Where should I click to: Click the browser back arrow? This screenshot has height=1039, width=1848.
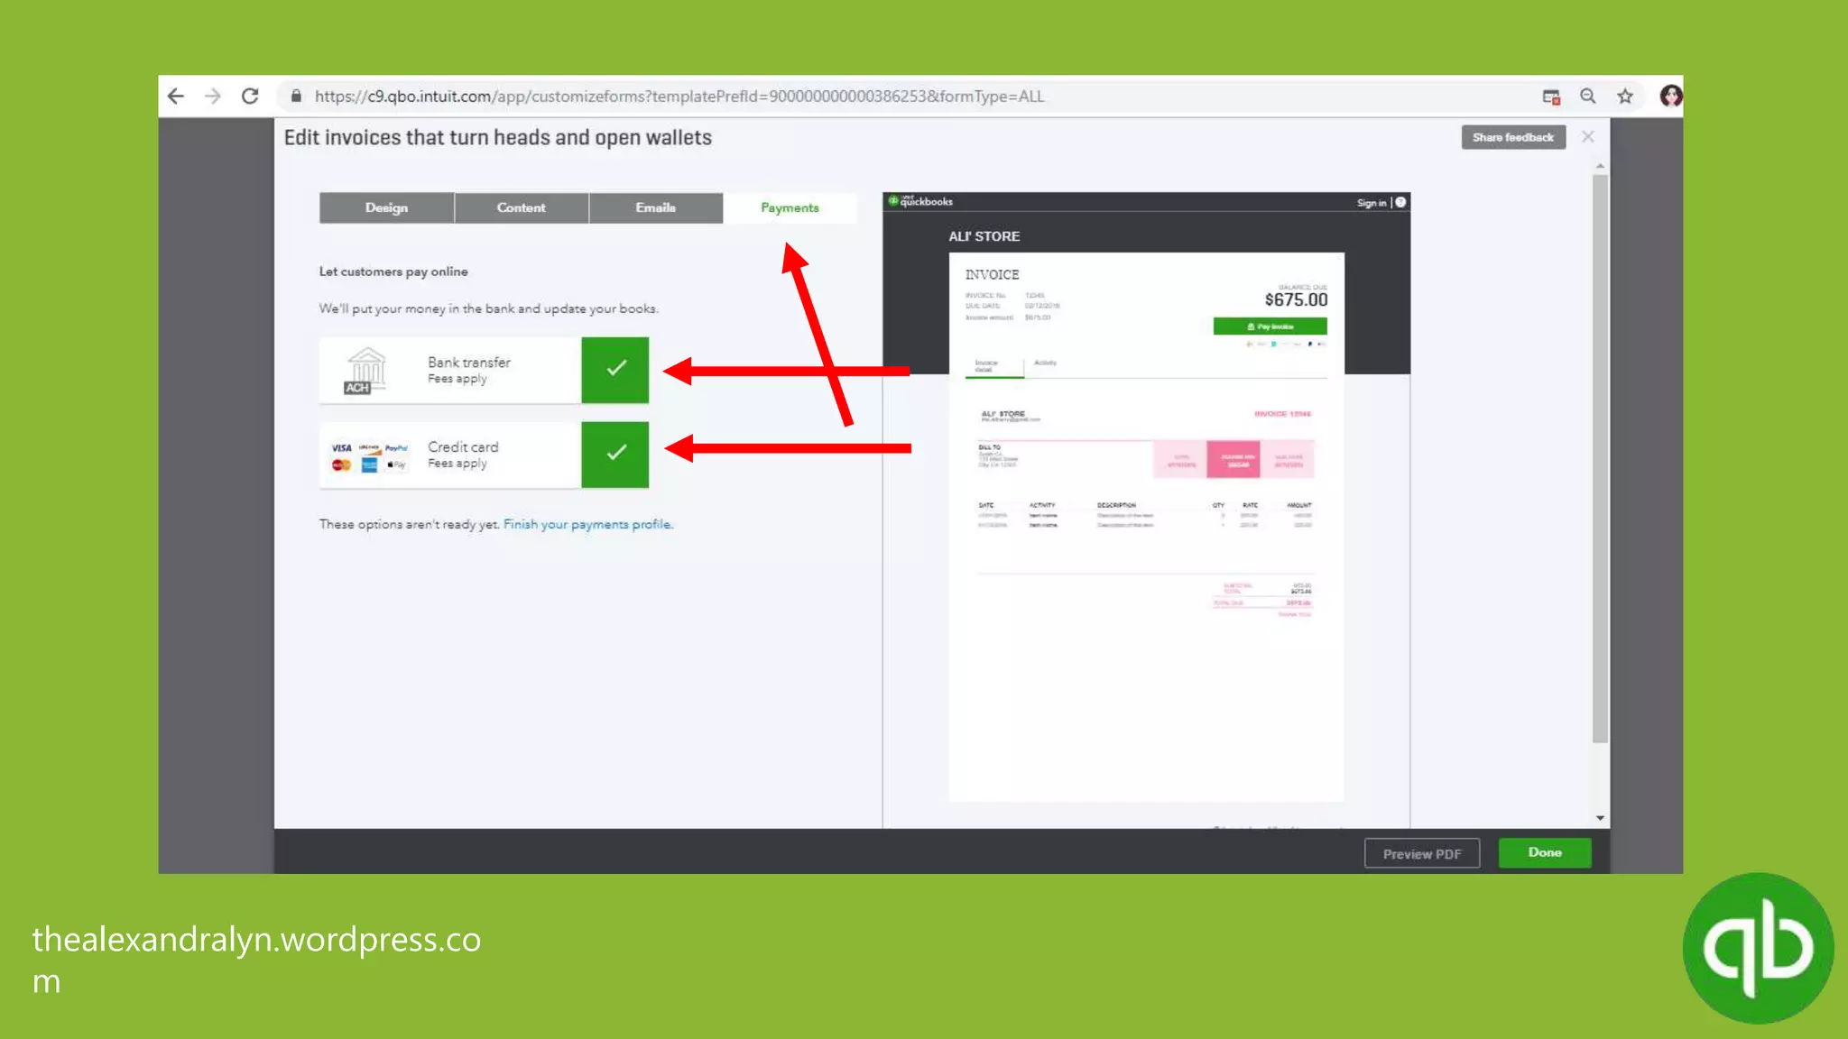coord(176,97)
